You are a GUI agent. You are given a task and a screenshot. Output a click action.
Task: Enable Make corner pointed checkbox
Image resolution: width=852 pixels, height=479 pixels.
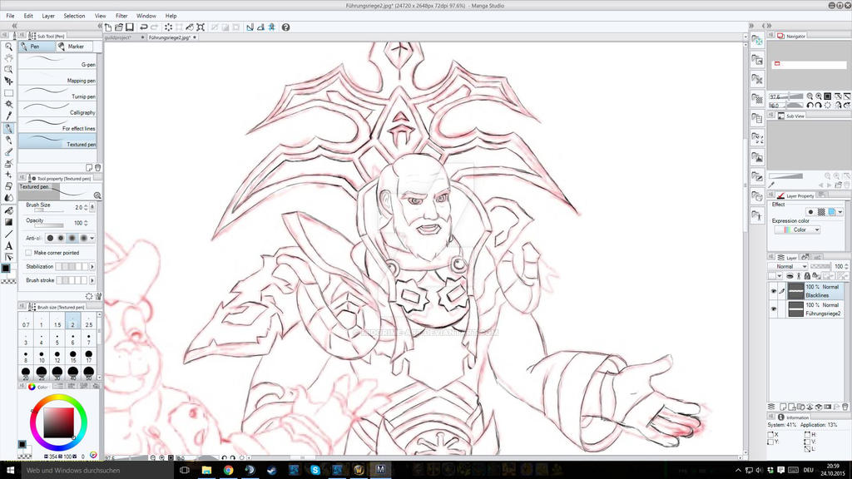(x=28, y=253)
